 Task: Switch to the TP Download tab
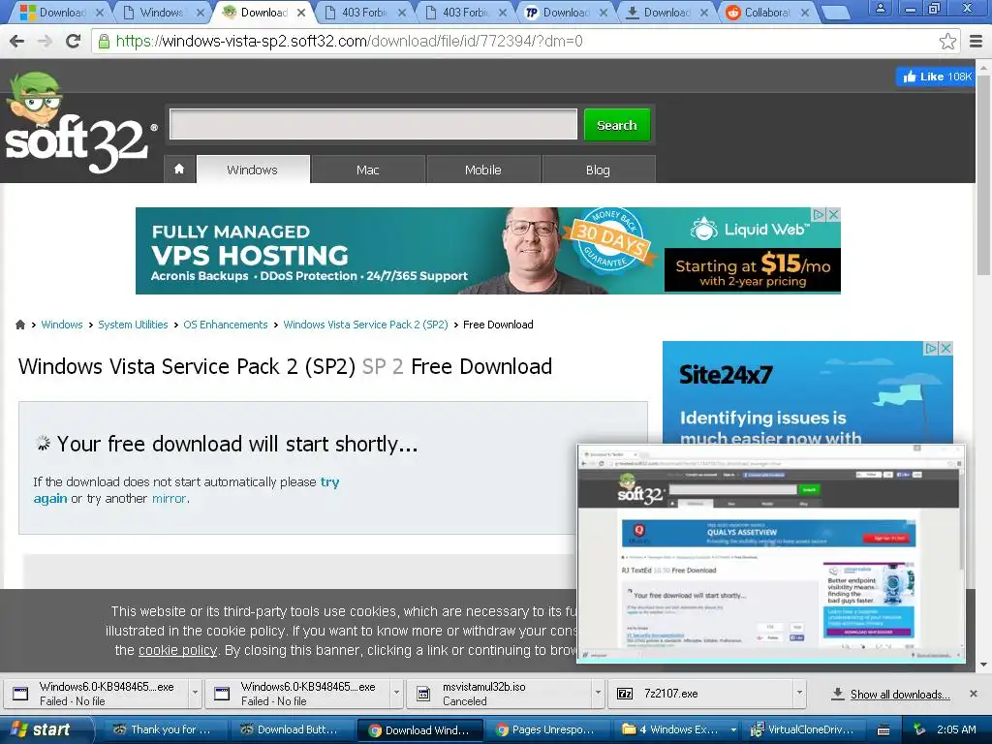pos(566,12)
